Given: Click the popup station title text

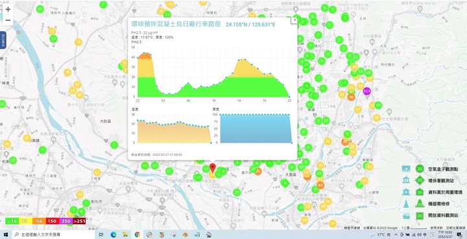Looking at the screenshot, I should (176, 24).
